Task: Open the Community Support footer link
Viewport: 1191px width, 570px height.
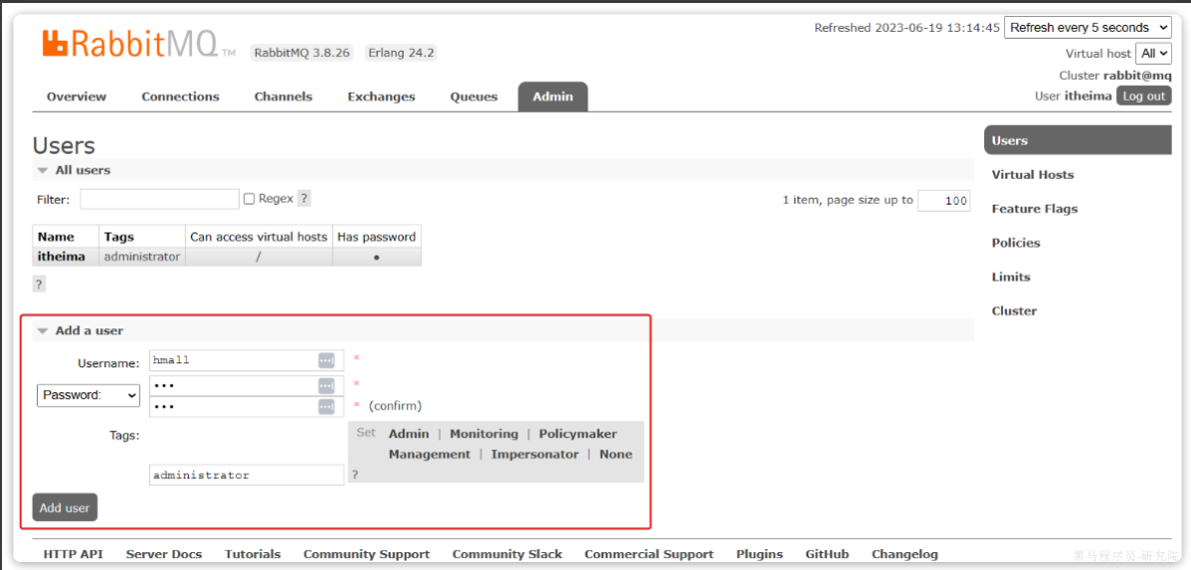Action: tap(367, 554)
